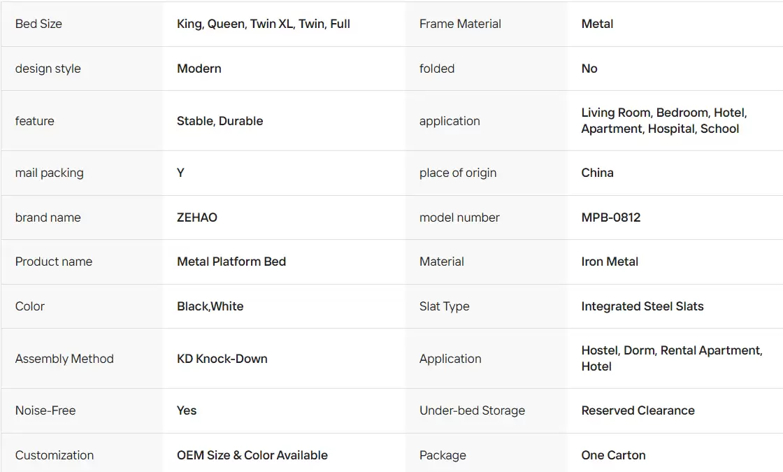Click the Metal Platform Bed product name
The image size is (783, 472).
click(x=231, y=262)
